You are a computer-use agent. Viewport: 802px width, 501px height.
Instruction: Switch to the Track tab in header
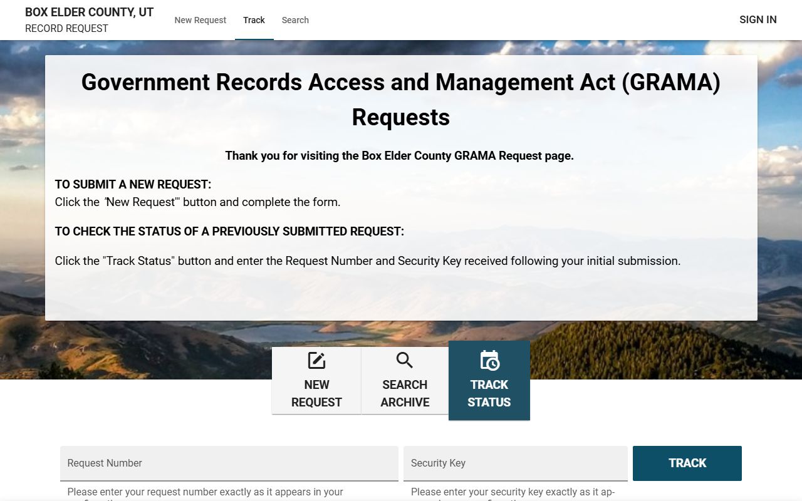(x=254, y=20)
